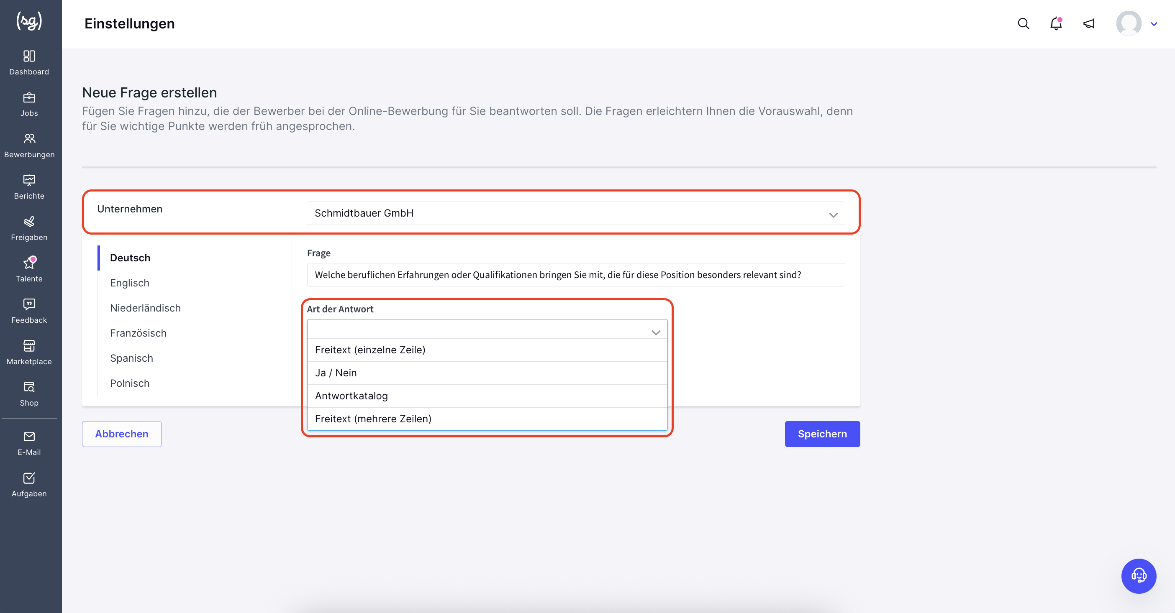This screenshot has height=613, width=1175.
Task: Click the search magnifier icon
Action: (1023, 24)
